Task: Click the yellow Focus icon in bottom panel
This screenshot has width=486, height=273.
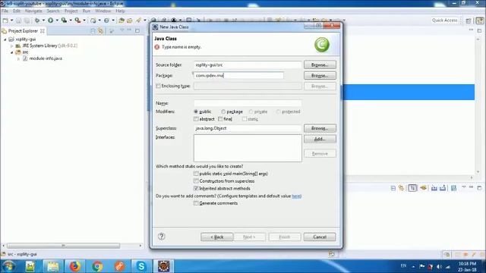Action: tap(424, 188)
